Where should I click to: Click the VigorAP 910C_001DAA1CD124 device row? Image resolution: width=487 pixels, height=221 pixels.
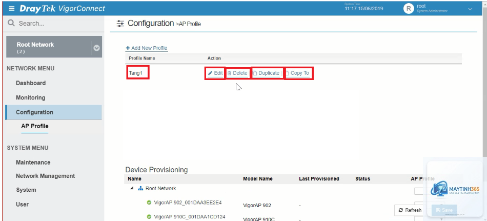(190, 217)
